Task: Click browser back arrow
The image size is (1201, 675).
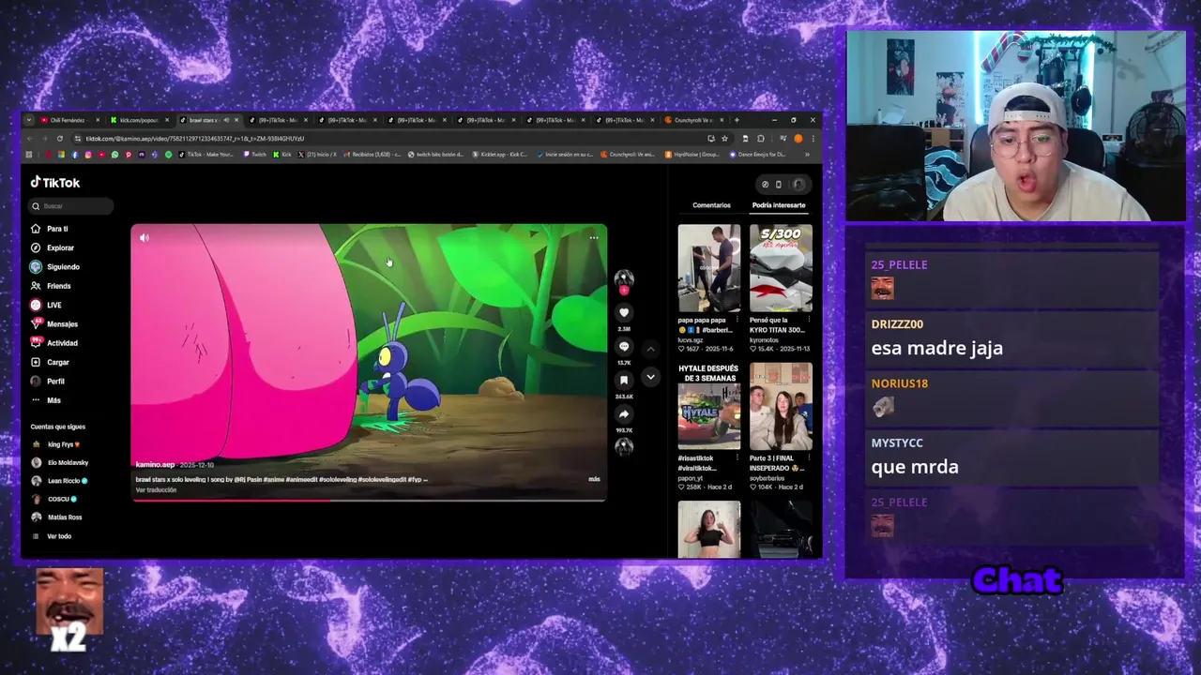Action: 29,139
